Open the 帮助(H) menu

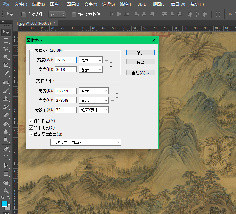tap(197, 4)
